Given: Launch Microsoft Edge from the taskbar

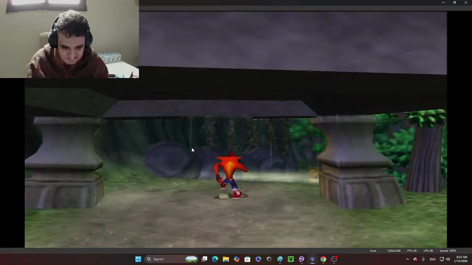Looking at the screenshot, I should coord(215,259).
